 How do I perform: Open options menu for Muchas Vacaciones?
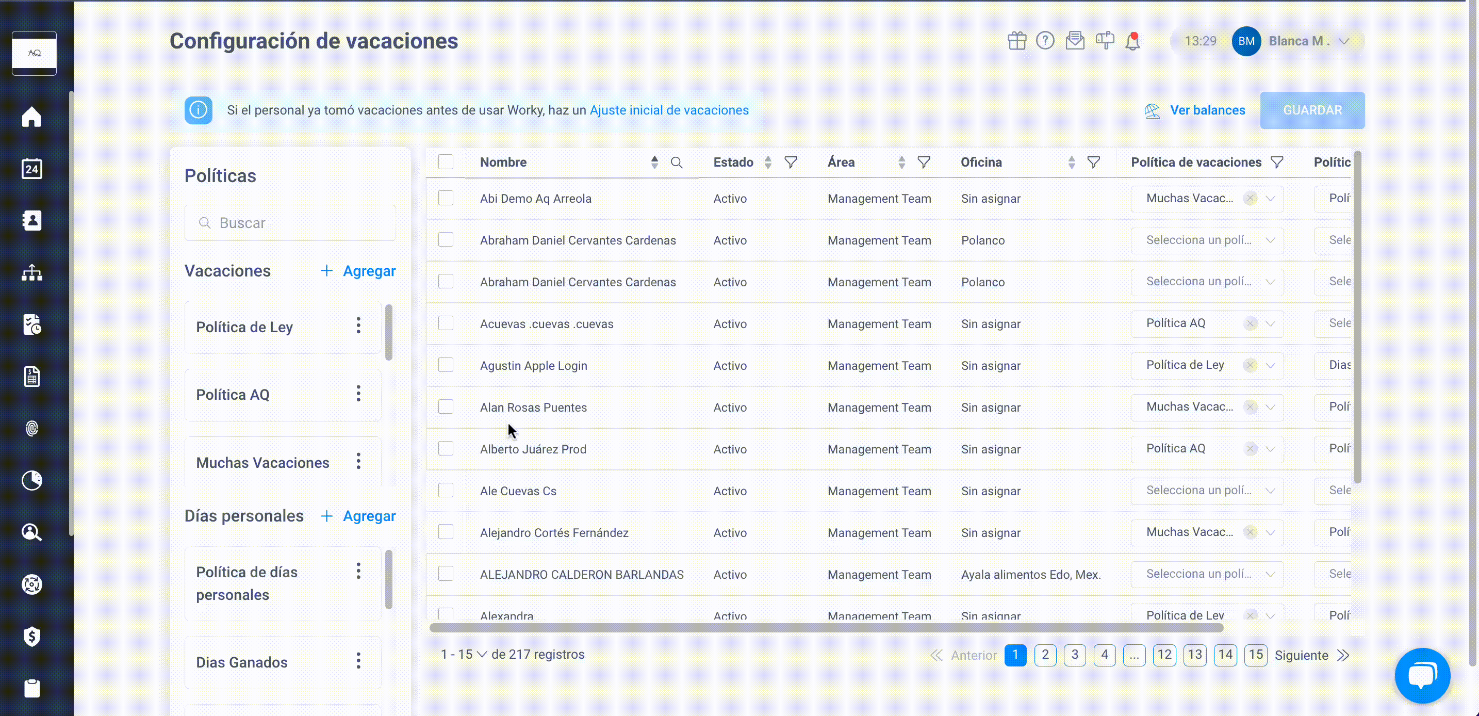(358, 461)
